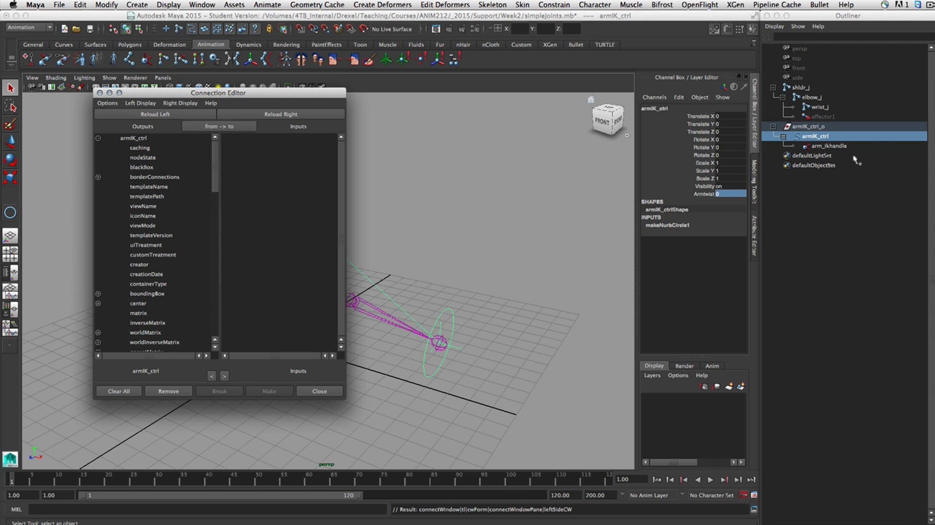Click the IK Handle tool shelf icon
This screenshot has width=935, height=525.
pyautogui.click(x=146, y=59)
